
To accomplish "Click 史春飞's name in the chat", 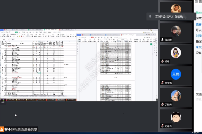I will pos(198,25).
